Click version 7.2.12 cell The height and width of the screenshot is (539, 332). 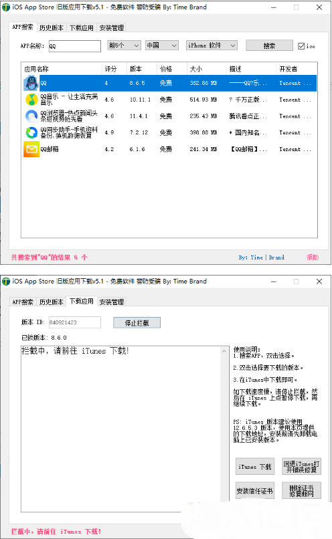pos(139,132)
